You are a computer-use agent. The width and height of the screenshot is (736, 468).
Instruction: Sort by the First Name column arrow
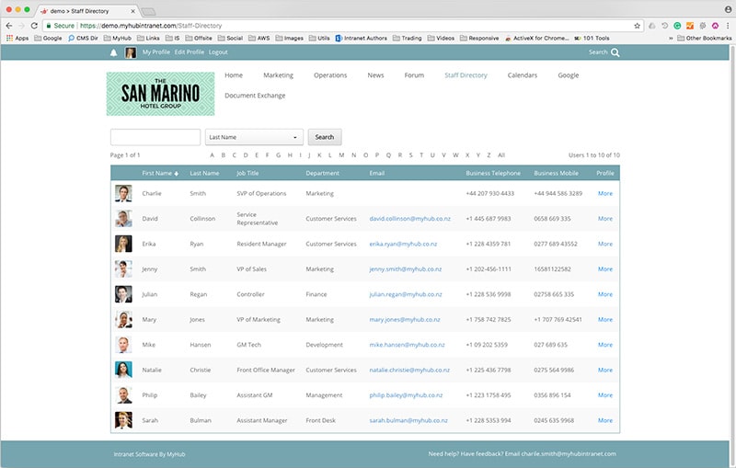click(x=177, y=173)
